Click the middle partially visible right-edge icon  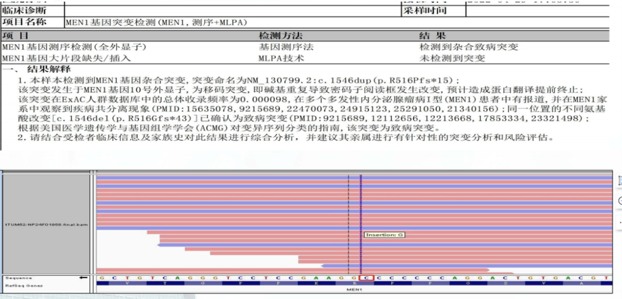[x=619, y=201]
